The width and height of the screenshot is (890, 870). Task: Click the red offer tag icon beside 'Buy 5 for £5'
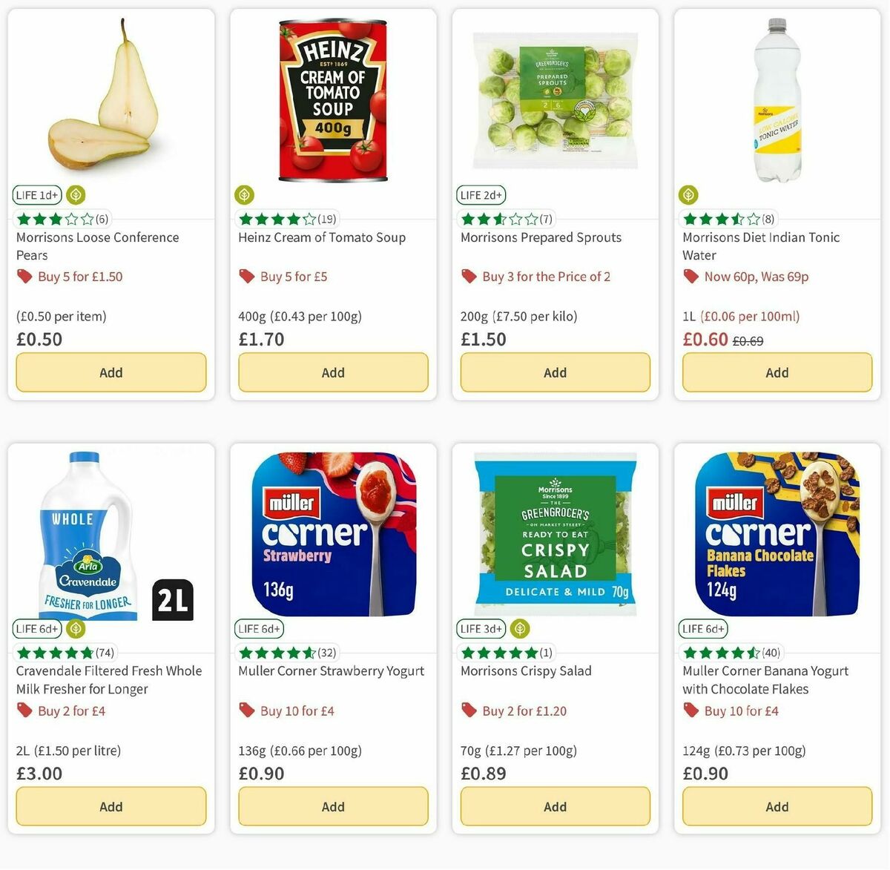[245, 276]
